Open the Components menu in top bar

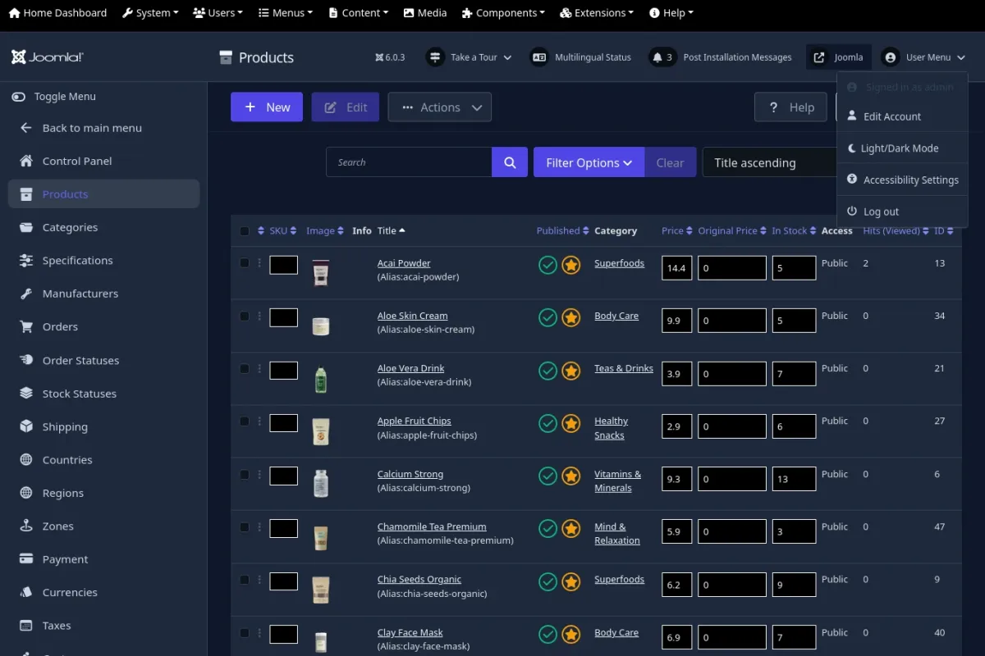point(504,13)
